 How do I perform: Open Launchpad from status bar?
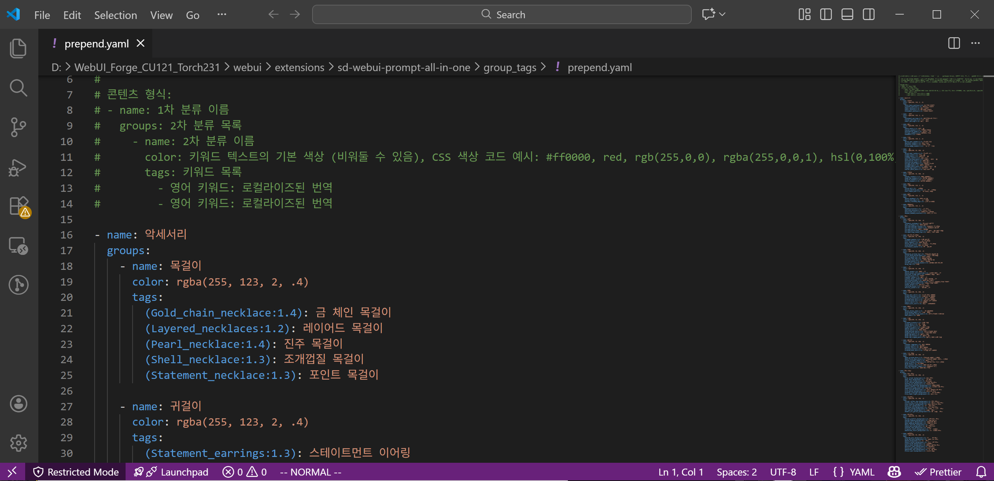[x=170, y=472]
